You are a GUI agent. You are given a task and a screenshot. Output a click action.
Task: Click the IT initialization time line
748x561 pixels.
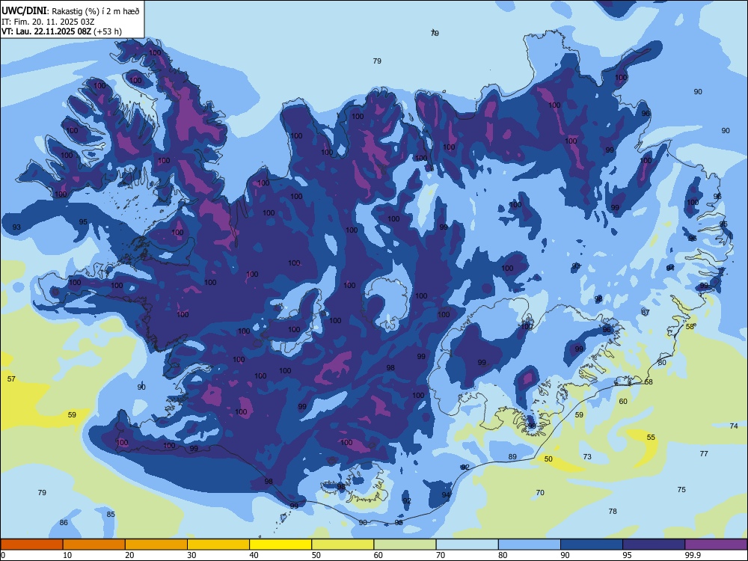point(46,22)
